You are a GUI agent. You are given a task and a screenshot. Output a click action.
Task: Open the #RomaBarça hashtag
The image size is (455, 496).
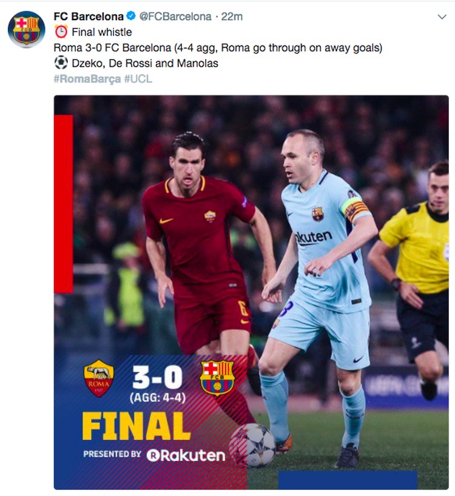point(87,79)
